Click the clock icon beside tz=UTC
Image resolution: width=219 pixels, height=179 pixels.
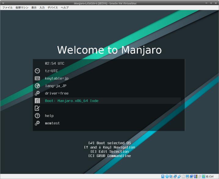coord(37,71)
